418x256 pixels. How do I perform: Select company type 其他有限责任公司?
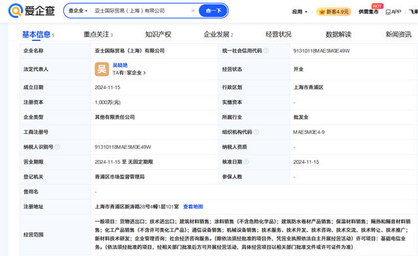click(x=115, y=117)
